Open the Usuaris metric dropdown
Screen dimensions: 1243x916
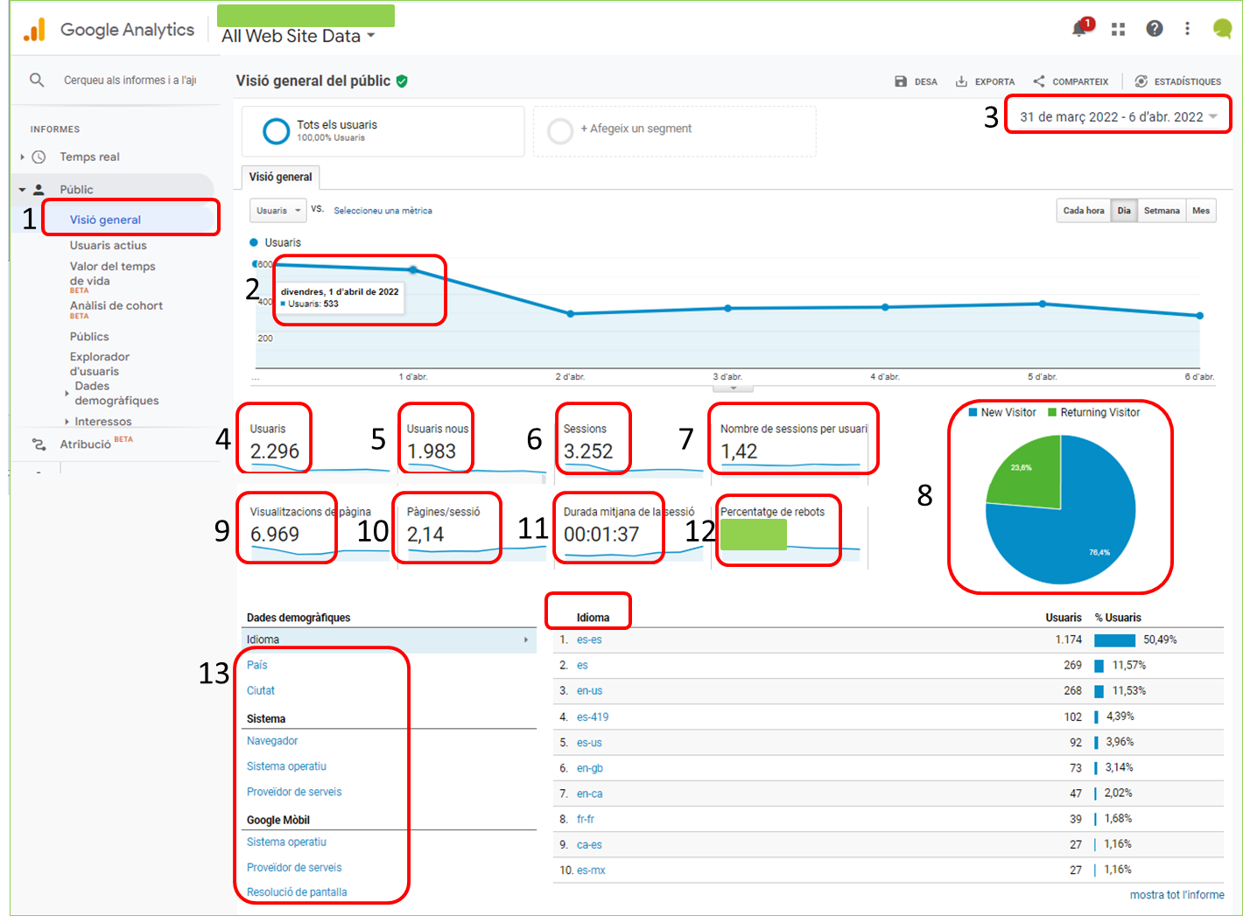click(278, 211)
